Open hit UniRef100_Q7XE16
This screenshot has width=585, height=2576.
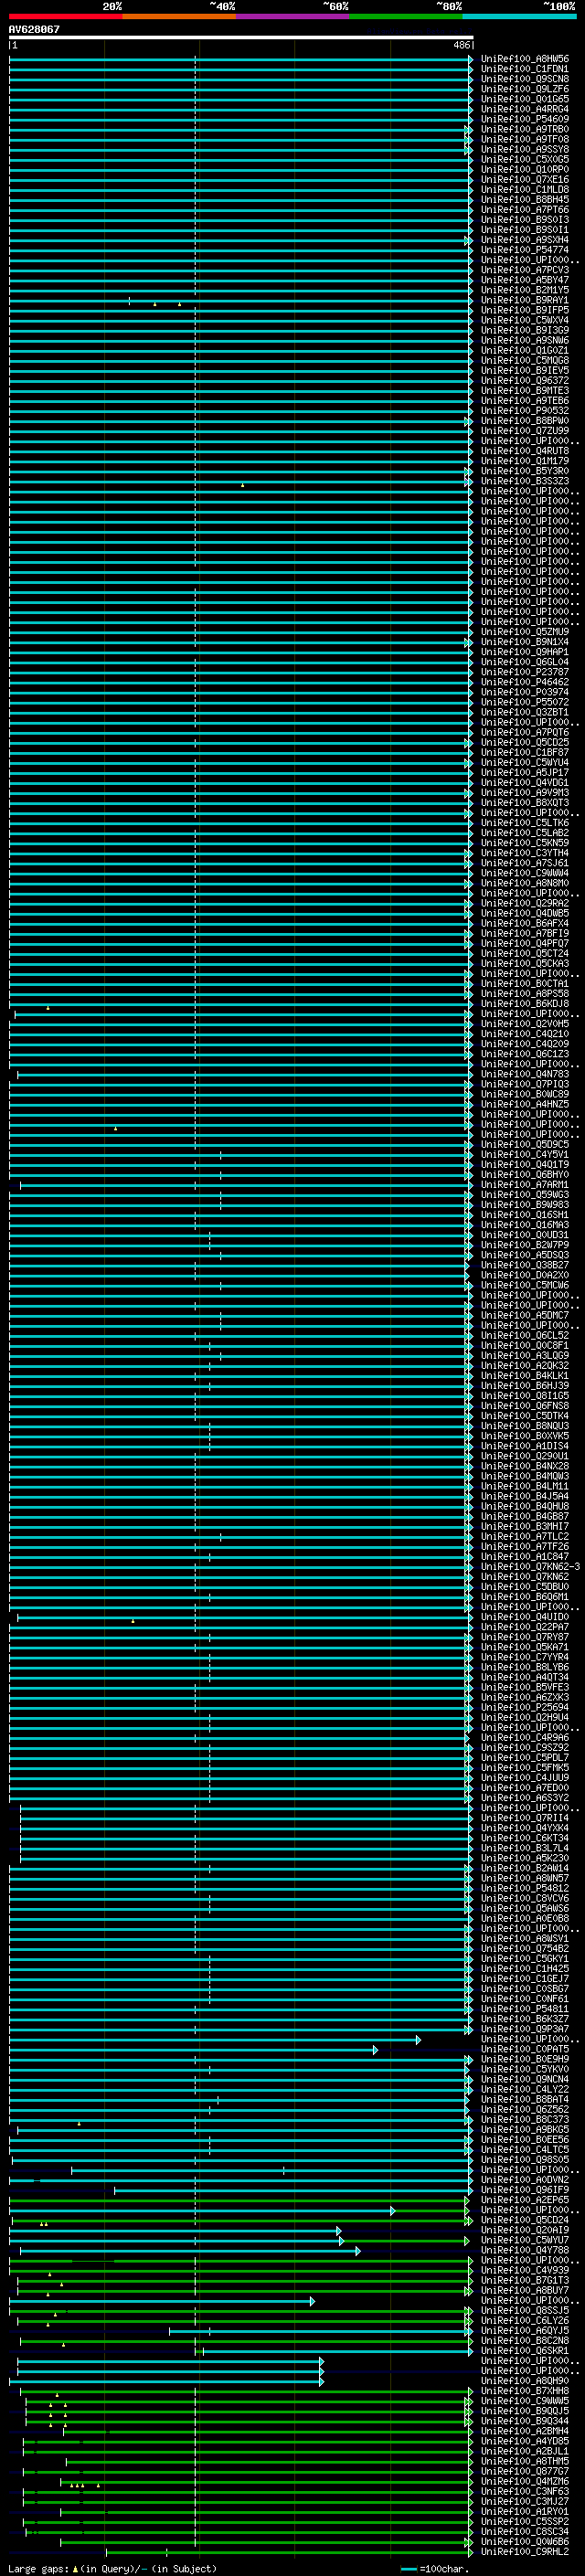525,180
